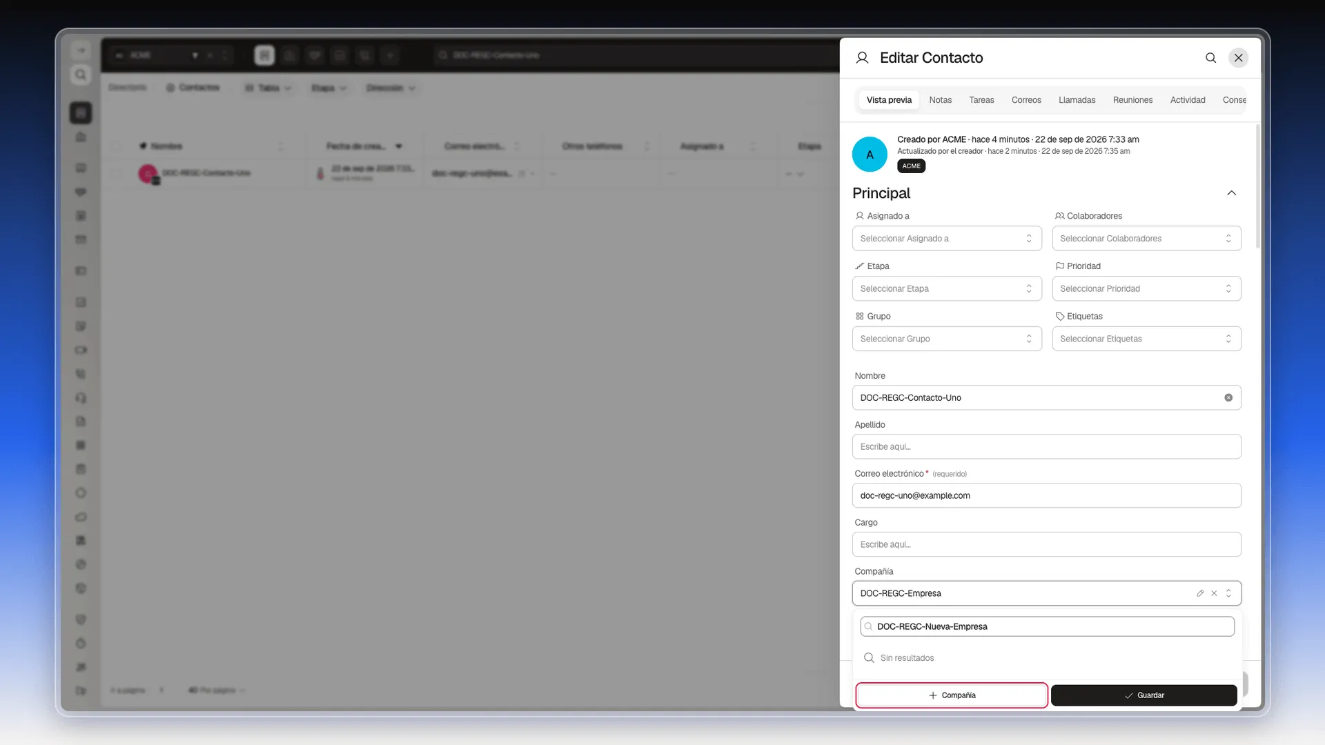Click the search icon in Editar Contacto header
This screenshot has width=1325, height=745.
pos(1210,58)
